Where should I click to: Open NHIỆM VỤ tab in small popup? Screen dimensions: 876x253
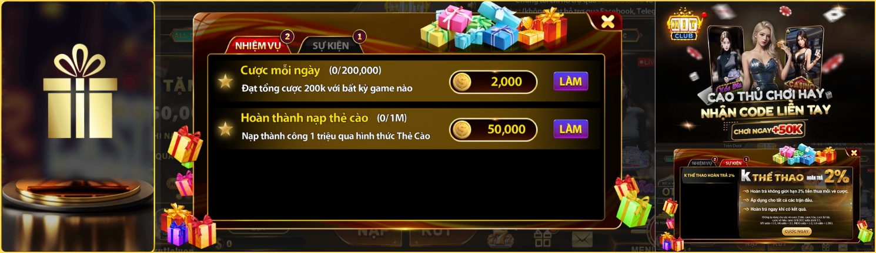point(702,163)
